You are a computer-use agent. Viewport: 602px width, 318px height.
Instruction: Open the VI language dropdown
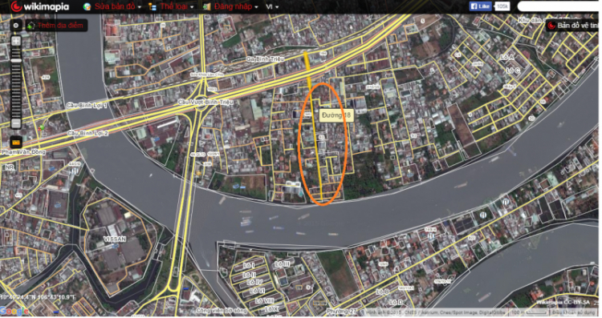click(x=272, y=6)
